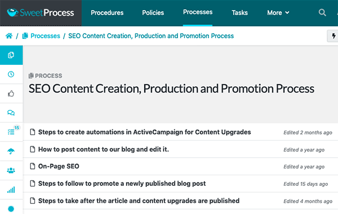Open the Policies tab
This screenshot has width=338, height=214.
153,13
